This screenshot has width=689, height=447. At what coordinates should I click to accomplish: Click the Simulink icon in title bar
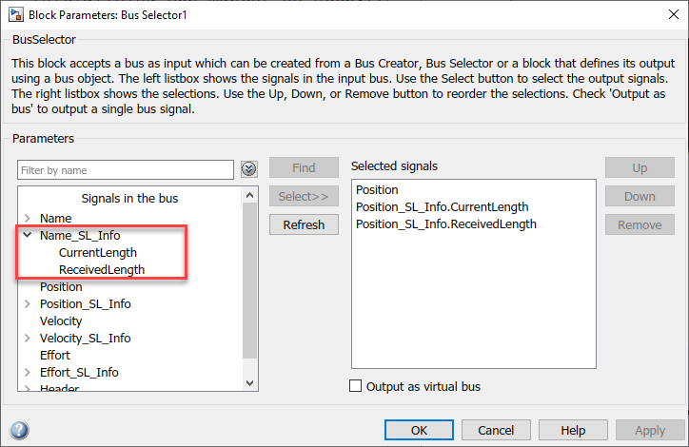coord(13,13)
